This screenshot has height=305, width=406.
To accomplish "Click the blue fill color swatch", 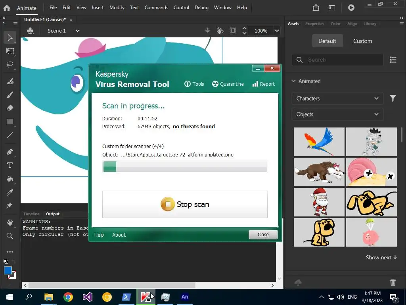I will pyautogui.click(x=8, y=270).
